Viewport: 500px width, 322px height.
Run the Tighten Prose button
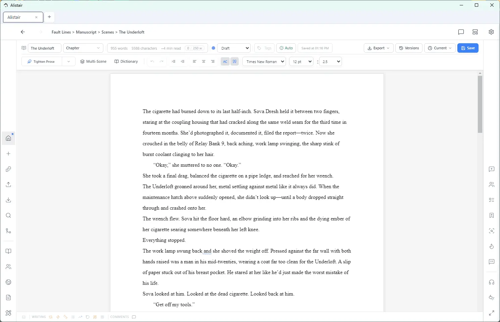pyautogui.click(x=42, y=62)
